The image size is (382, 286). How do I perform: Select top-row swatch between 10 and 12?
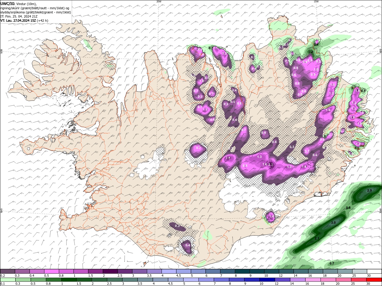coord(271,271)
